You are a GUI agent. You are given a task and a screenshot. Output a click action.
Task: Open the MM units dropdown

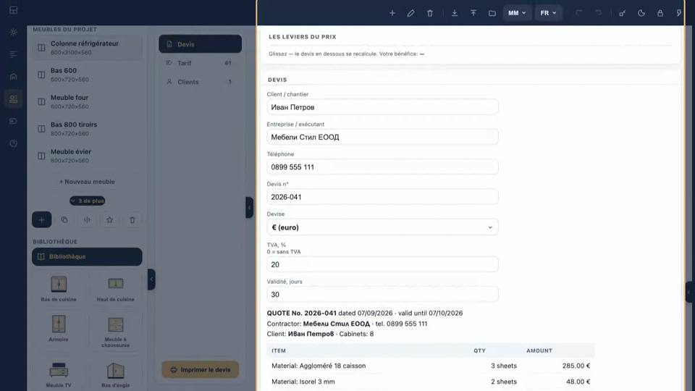pos(517,13)
